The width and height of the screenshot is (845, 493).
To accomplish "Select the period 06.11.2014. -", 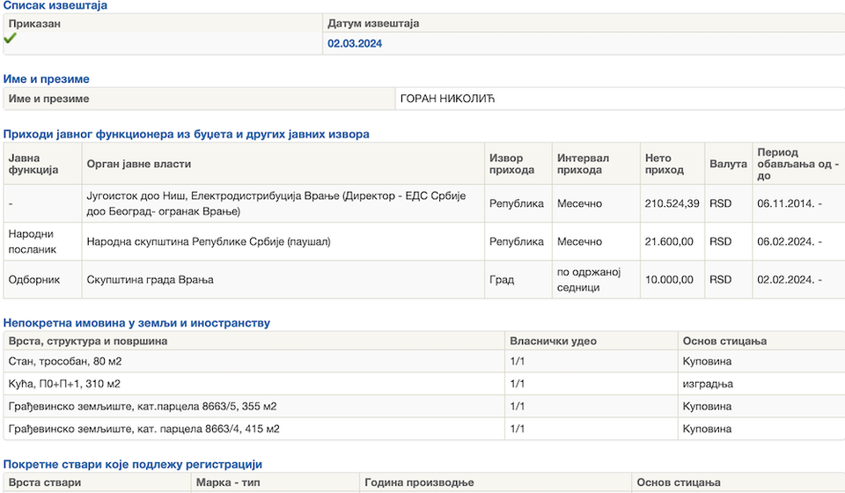I will (790, 203).
